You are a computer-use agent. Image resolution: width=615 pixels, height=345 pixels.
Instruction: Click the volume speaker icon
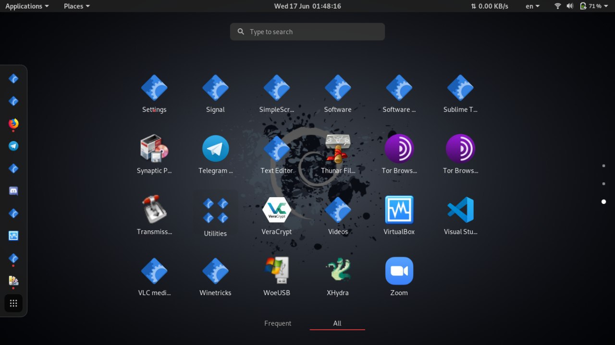(x=570, y=6)
